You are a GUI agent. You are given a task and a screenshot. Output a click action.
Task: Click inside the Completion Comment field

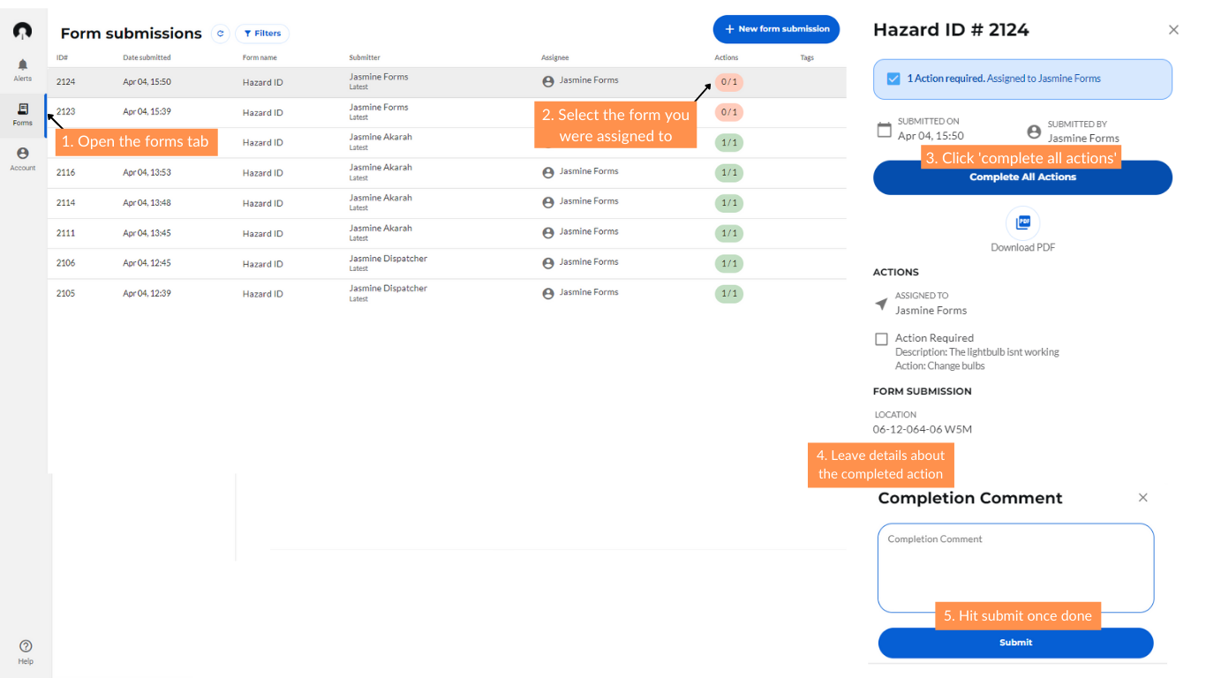click(x=1014, y=565)
